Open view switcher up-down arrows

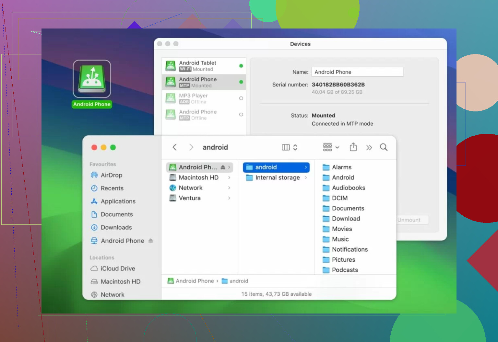pos(295,147)
